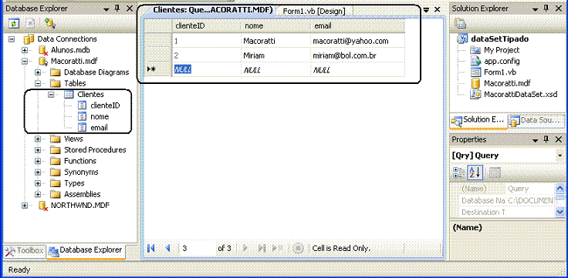This screenshot has height=278, width=568.
Task: Click the Data Connections root icon
Action: point(29,39)
